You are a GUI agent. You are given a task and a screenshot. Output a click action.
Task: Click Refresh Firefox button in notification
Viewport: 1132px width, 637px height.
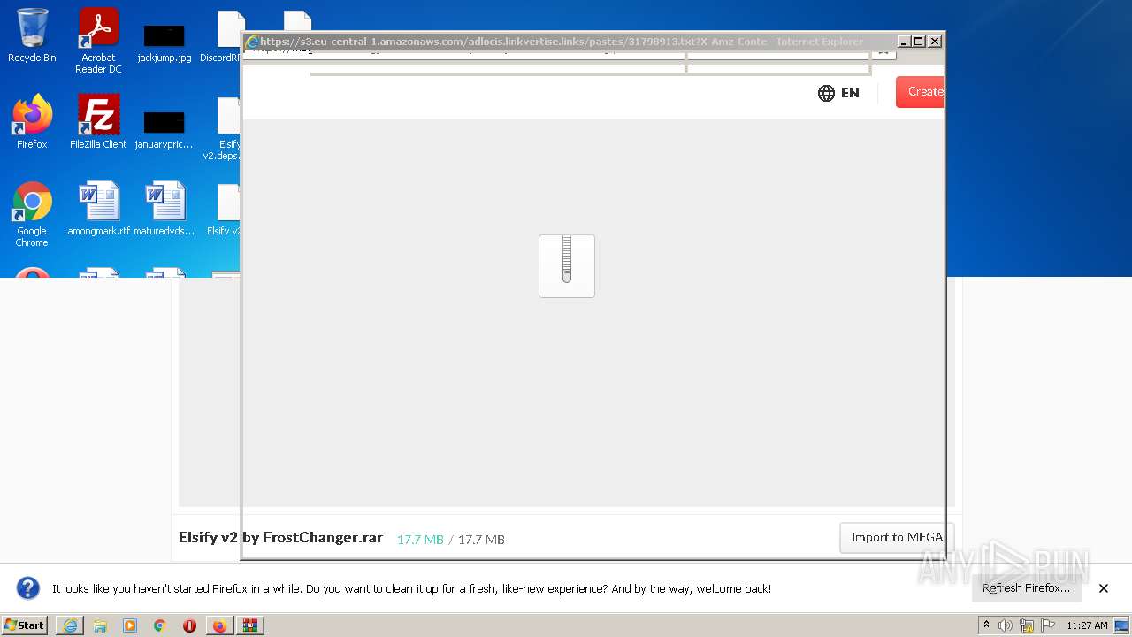(1026, 588)
